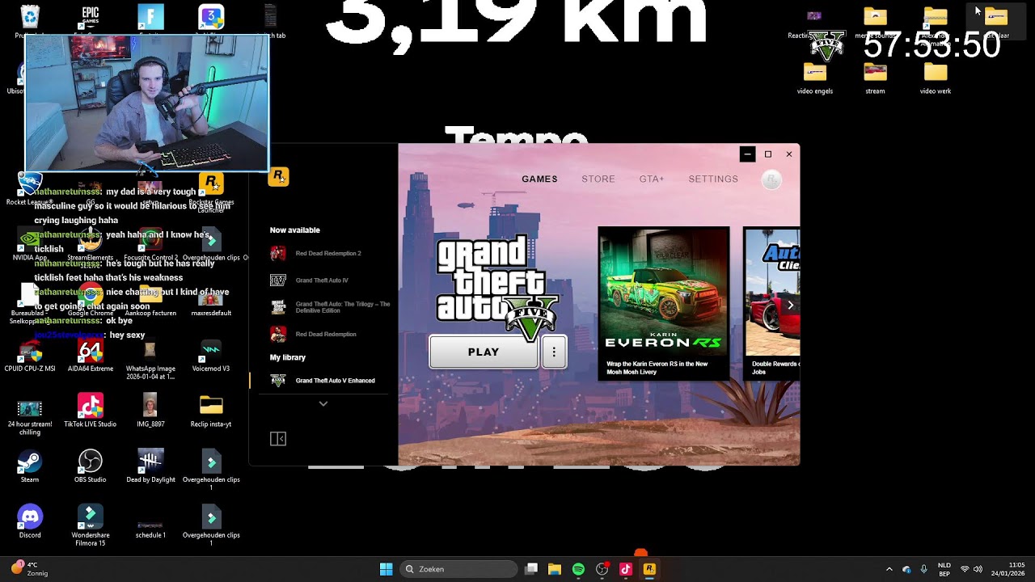Select the Wondershare Filmora 15 desktop shortcut
Viewport: 1035px width, 582px height.
tap(90, 525)
